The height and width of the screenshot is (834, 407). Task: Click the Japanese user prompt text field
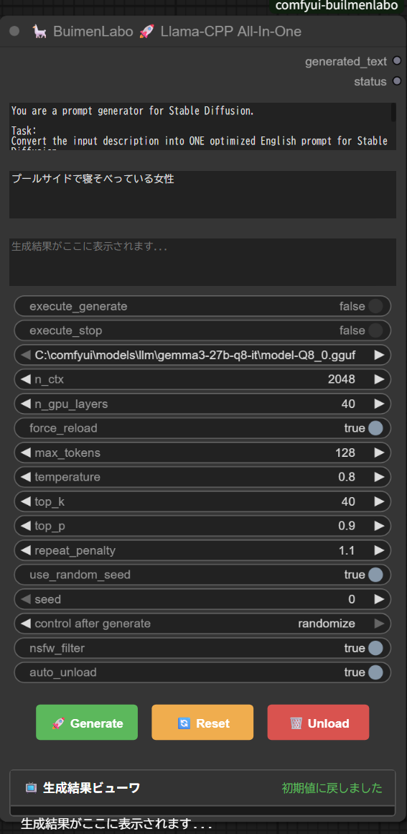click(x=202, y=195)
